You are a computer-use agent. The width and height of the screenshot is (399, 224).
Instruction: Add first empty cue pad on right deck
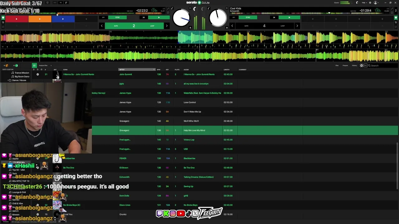[313, 19]
